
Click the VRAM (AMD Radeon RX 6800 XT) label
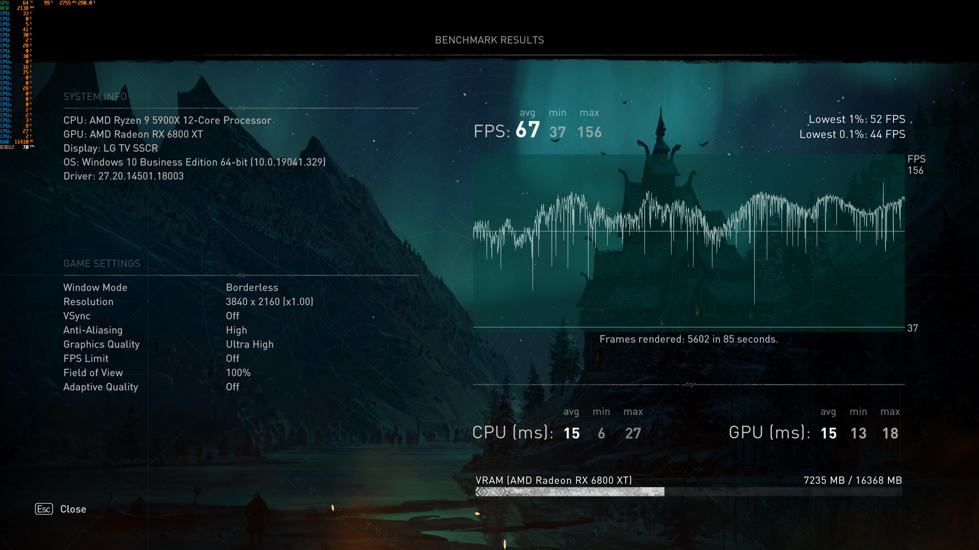pyautogui.click(x=554, y=480)
